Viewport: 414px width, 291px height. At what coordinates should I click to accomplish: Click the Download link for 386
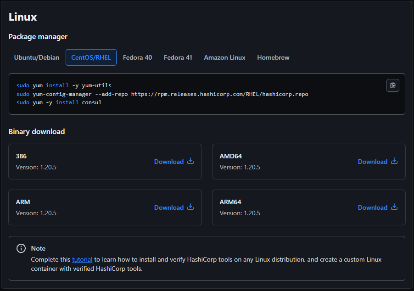click(169, 162)
